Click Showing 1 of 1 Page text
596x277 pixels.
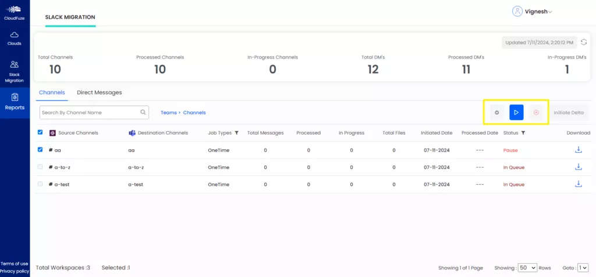tap(460, 268)
